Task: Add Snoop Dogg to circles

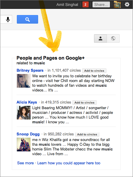Action: tap(87, 134)
